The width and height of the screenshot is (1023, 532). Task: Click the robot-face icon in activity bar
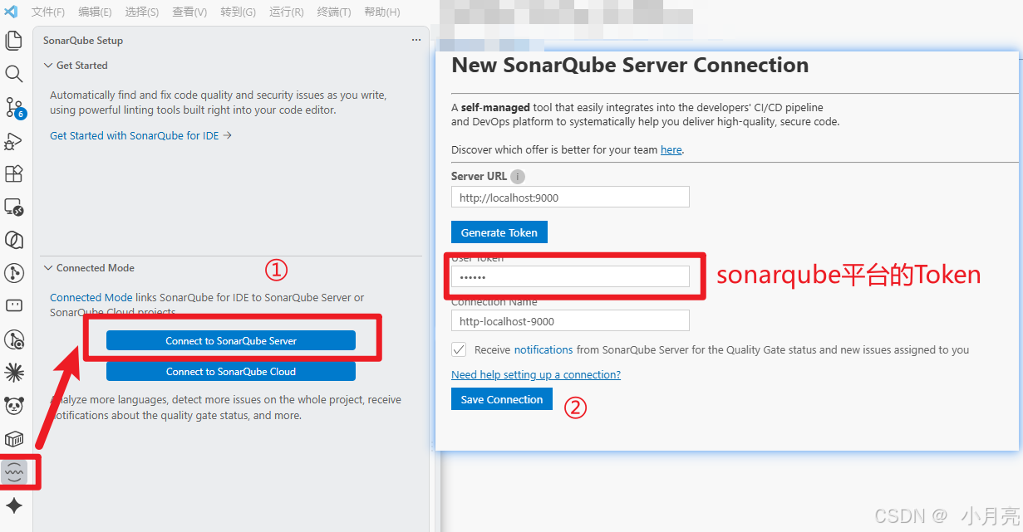14,306
